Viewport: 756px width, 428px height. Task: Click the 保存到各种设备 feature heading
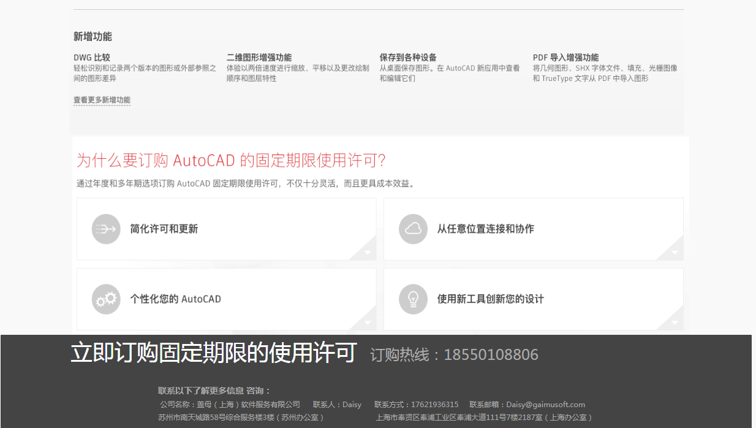point(408,58)
